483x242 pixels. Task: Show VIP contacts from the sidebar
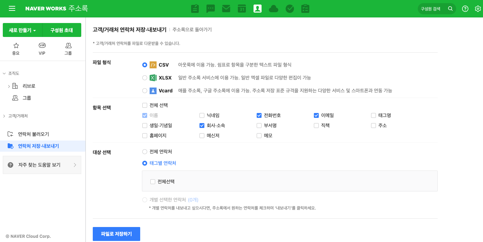coord(42,49)
